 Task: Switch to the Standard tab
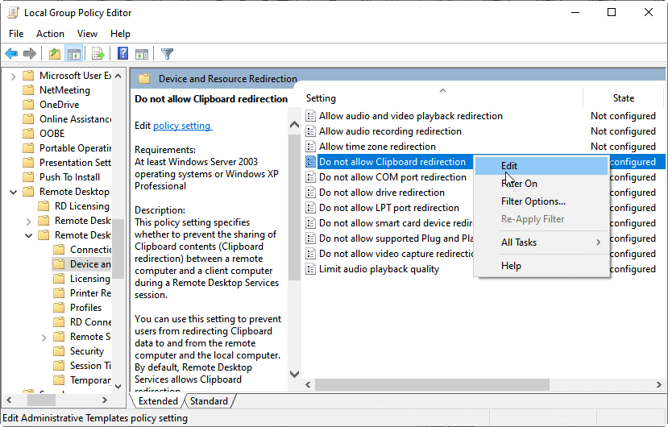(x=209, y=401)
